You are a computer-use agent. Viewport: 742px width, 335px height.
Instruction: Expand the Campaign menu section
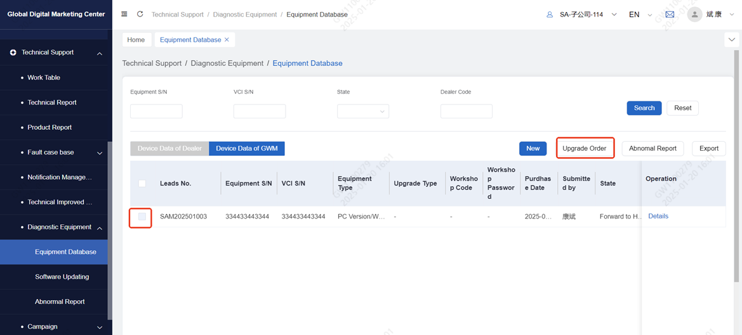[x=100, y=327]
